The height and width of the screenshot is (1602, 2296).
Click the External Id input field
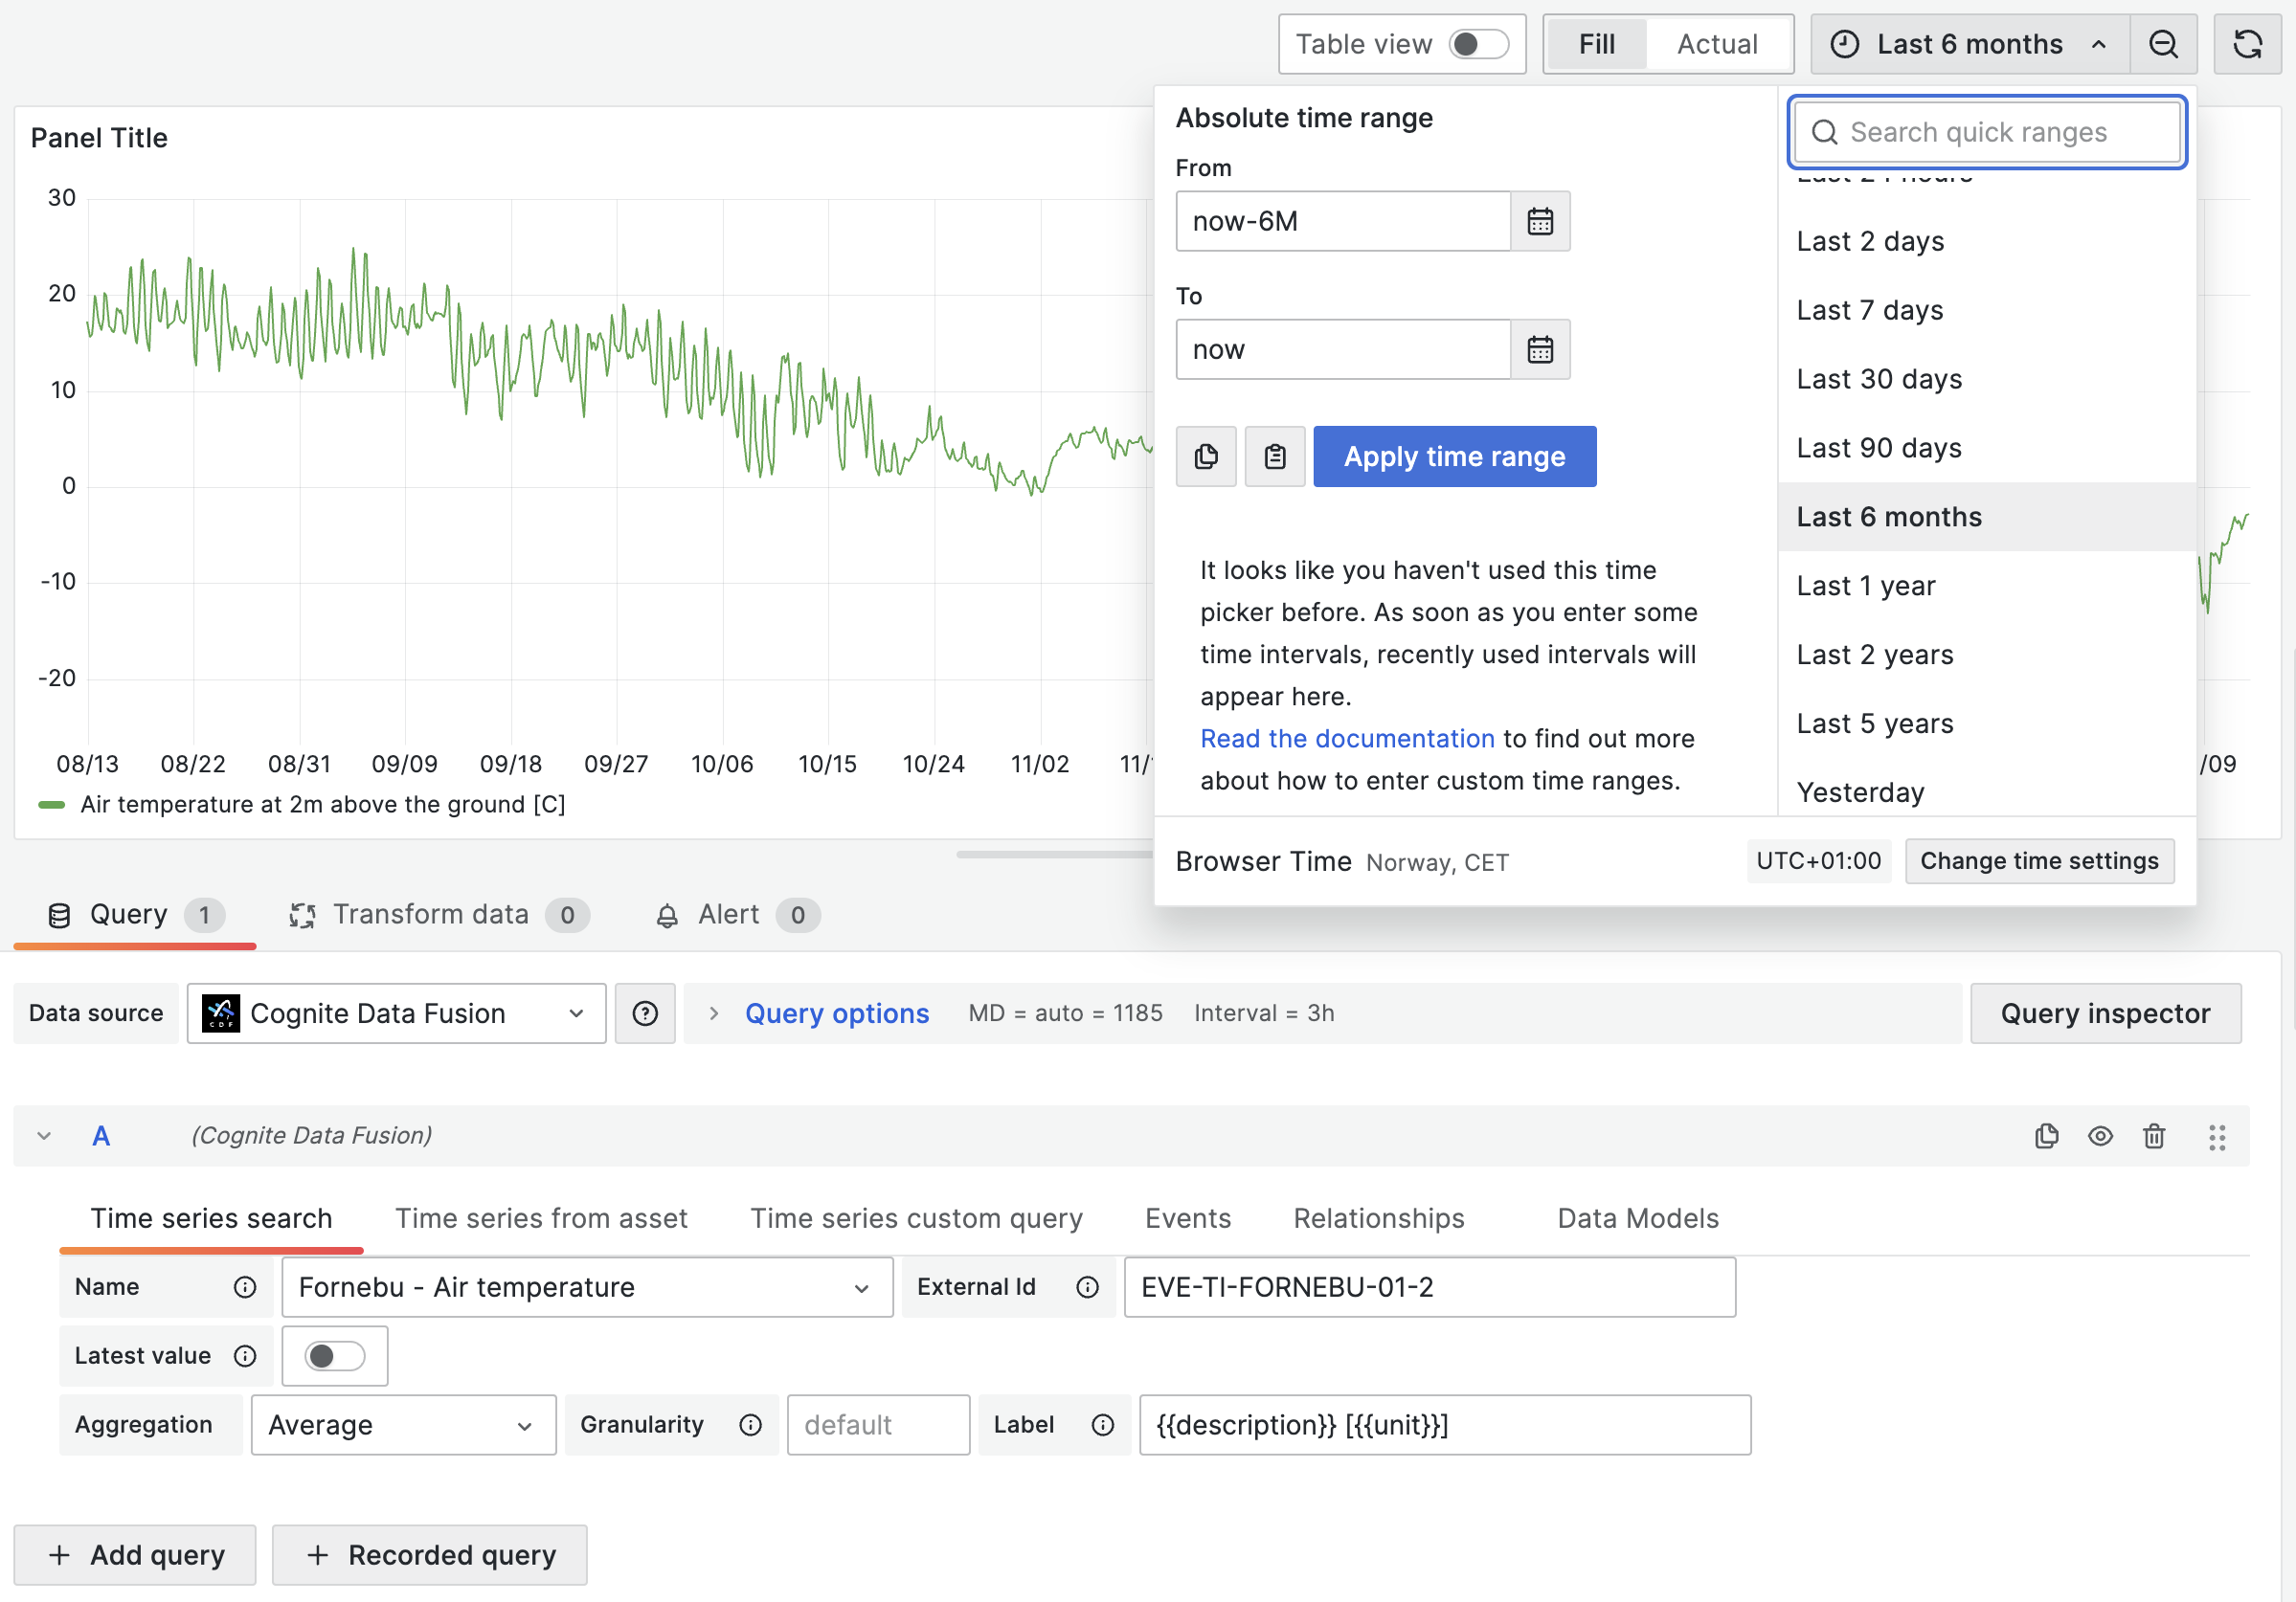(1429, 1286)
